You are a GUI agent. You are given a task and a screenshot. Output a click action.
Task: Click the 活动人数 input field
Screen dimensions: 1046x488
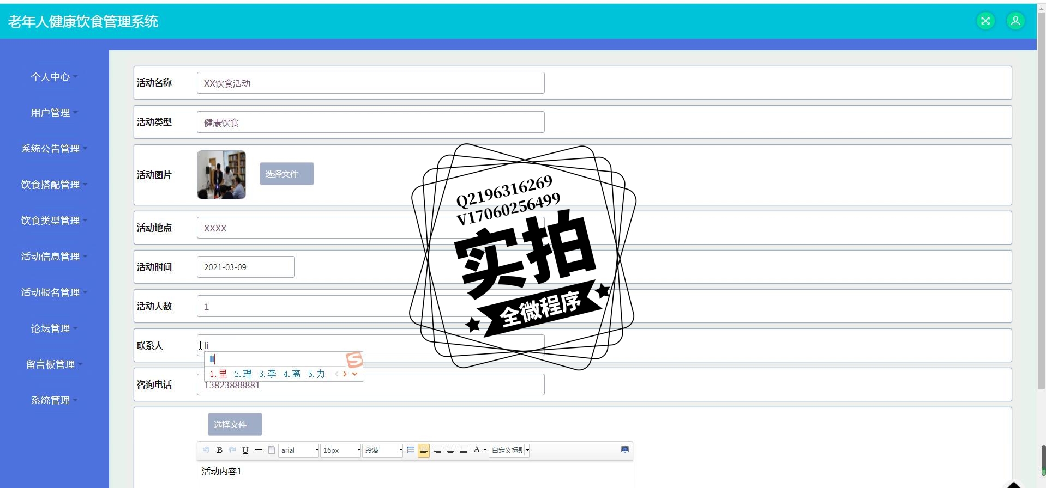click(370, 306)
